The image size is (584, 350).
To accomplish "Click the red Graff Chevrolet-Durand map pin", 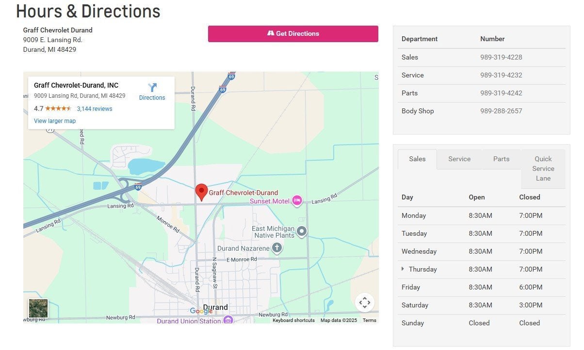I will (x=201, y=192).
